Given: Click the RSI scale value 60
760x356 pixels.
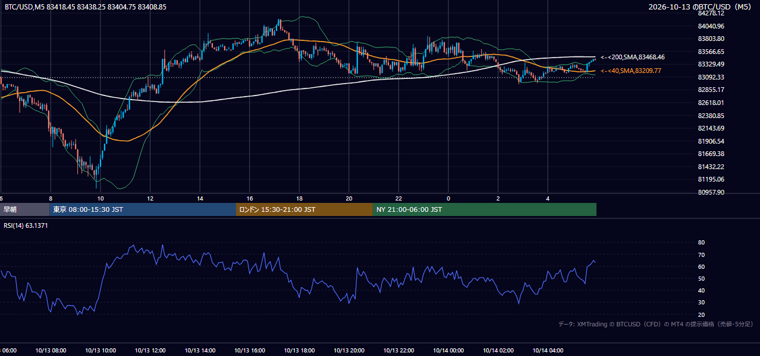Looking at the screenshot, I should (x=701, y=266).
